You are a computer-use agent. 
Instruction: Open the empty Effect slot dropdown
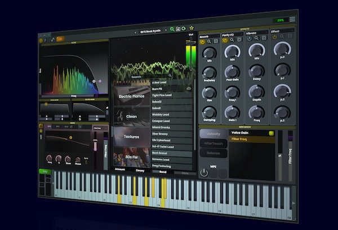pyautogui.click(x=282, y=31)
